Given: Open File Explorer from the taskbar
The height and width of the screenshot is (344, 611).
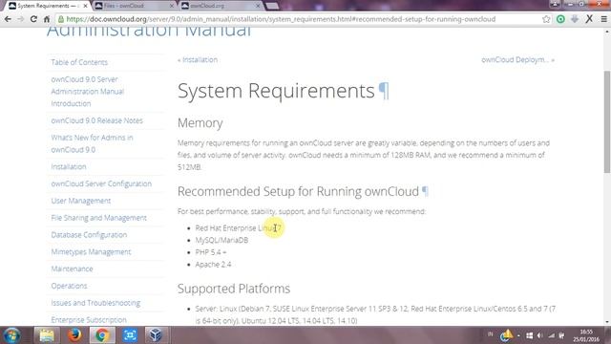Looking at the screenshot, I should [x=47, y=335].
